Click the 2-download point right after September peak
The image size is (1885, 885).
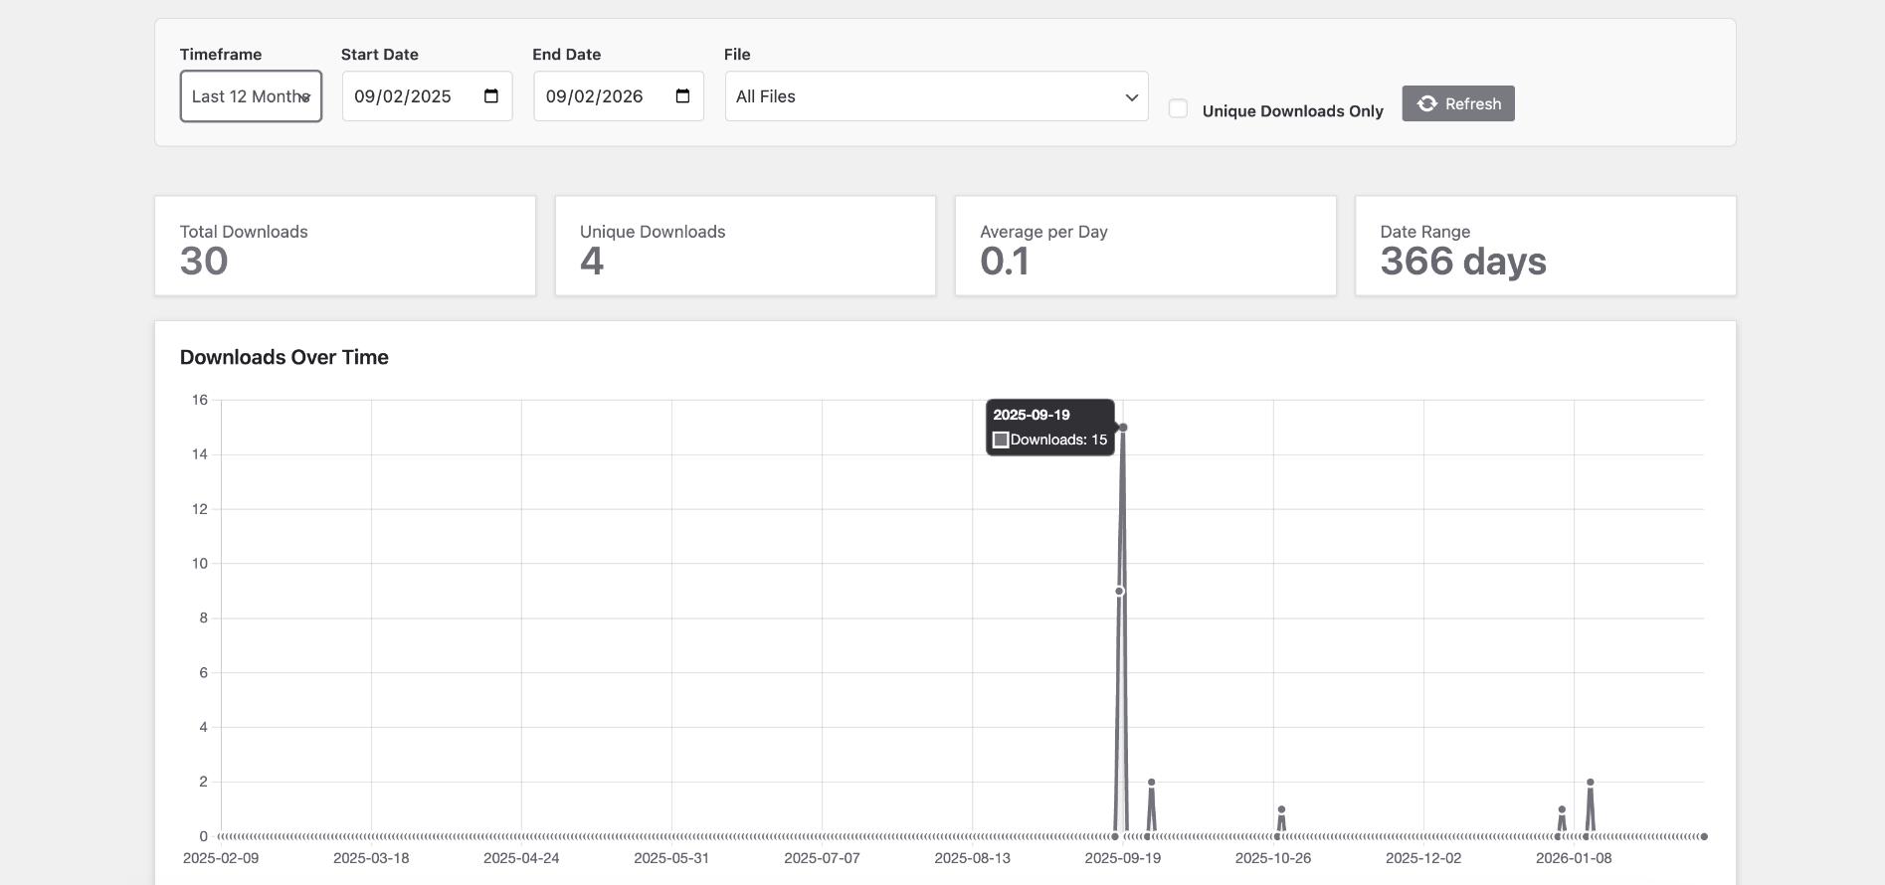pos(1151,783)
